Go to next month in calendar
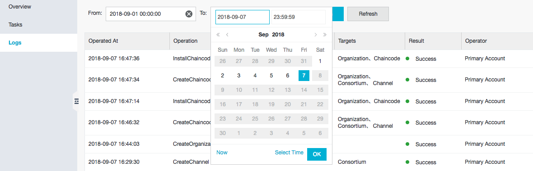The height and width of the screenshot is (171, 533). click(x=316, y=35)
